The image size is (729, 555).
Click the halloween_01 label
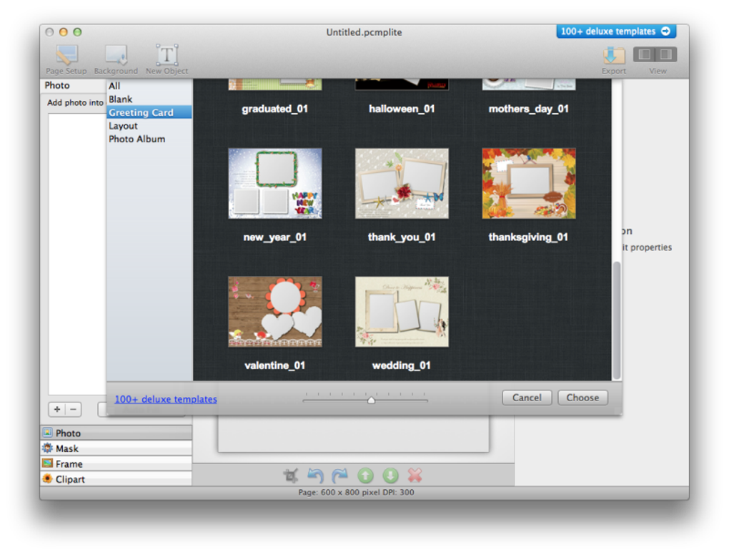point(402,109)
